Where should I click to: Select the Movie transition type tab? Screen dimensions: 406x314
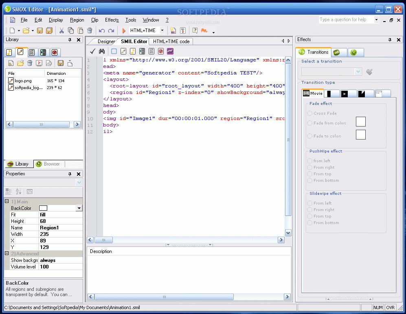click(313, 94)
